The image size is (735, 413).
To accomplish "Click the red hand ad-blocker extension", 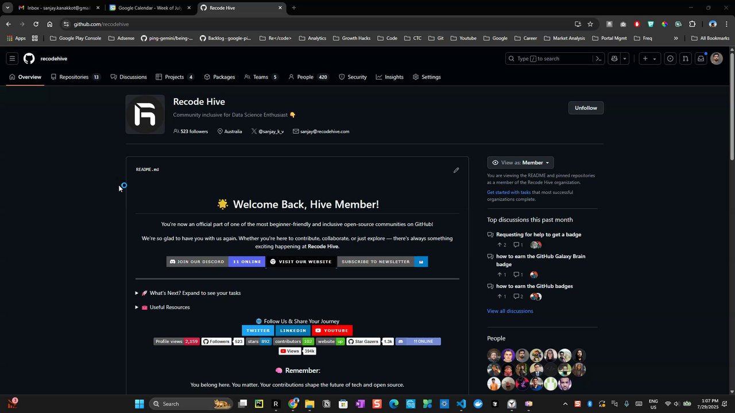I will click(637, 24).
